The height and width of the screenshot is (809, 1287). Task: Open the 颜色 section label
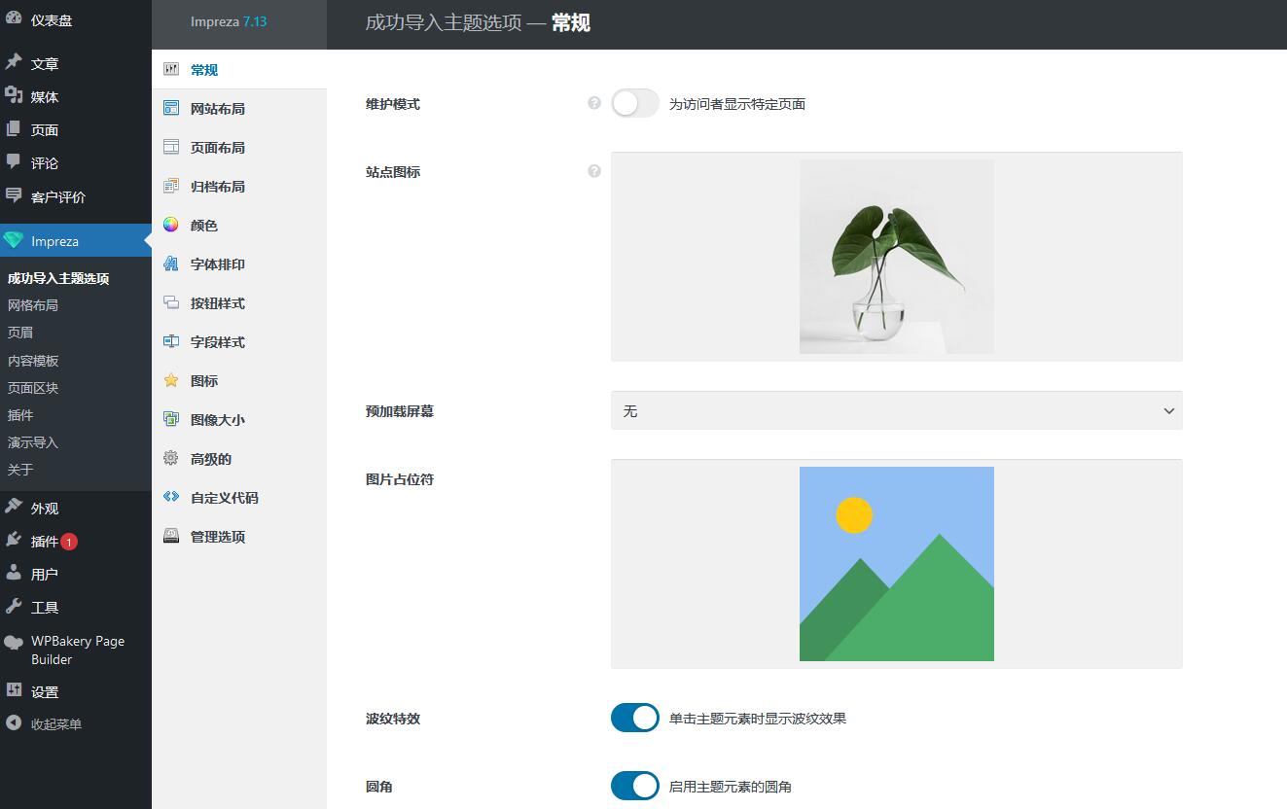coord(204,226)
